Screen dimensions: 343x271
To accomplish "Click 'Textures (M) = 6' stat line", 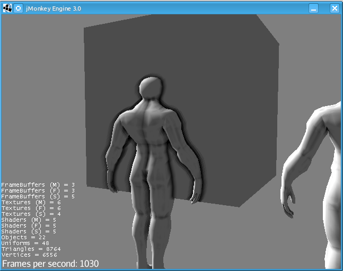I will tap(31, 202).
